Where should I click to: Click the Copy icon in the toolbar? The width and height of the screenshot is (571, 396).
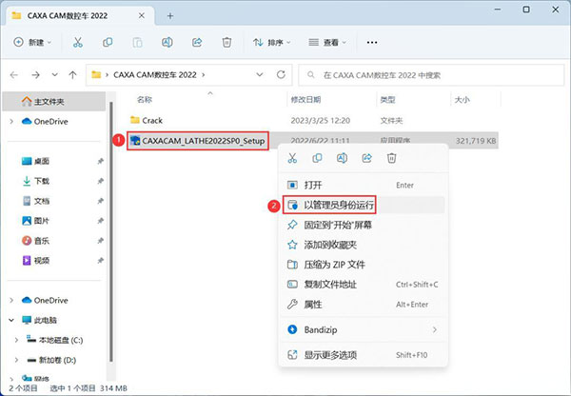click(x=108, y=43)
